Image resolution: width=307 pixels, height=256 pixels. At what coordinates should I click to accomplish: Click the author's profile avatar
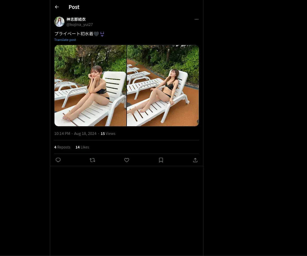click(x=59, y=22)
